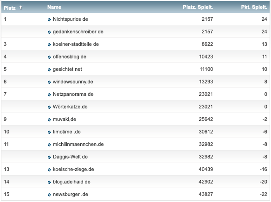Sort by the Name column header
Screen dimensions: 271x202
click(54, 7)
